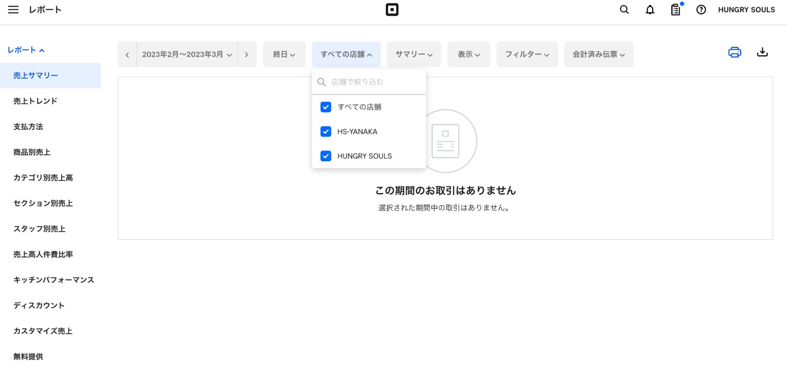
Task: Toggle the HUNGRY SOULS store checkbox
Action: pos(326,156)
